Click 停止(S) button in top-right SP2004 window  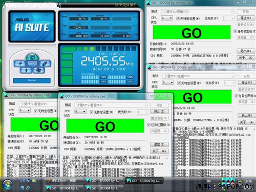(246, 18)
